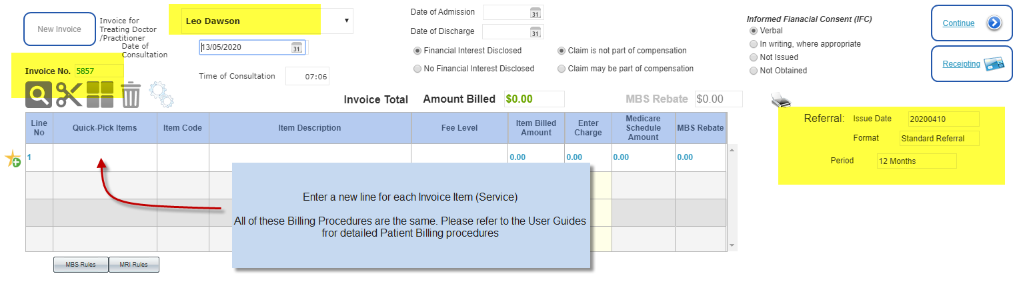Open the Date of Discharge calendar icon
Image resolution: width=1023 pixels, height=284 pixels.
(x=535, y=32)
